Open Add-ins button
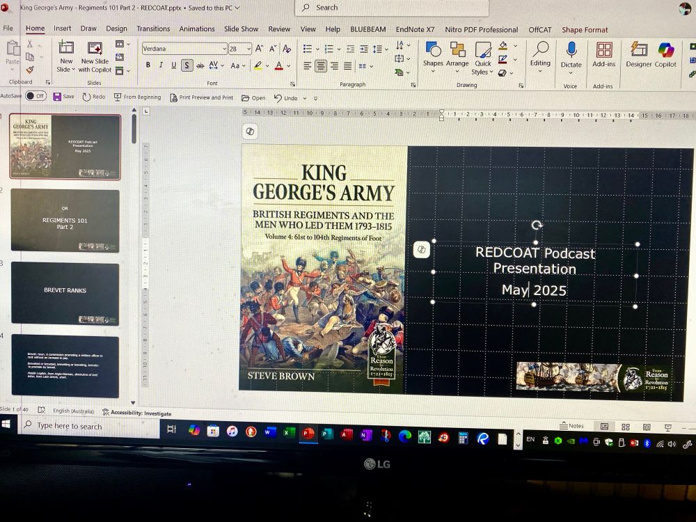 (x=603, y=54)
